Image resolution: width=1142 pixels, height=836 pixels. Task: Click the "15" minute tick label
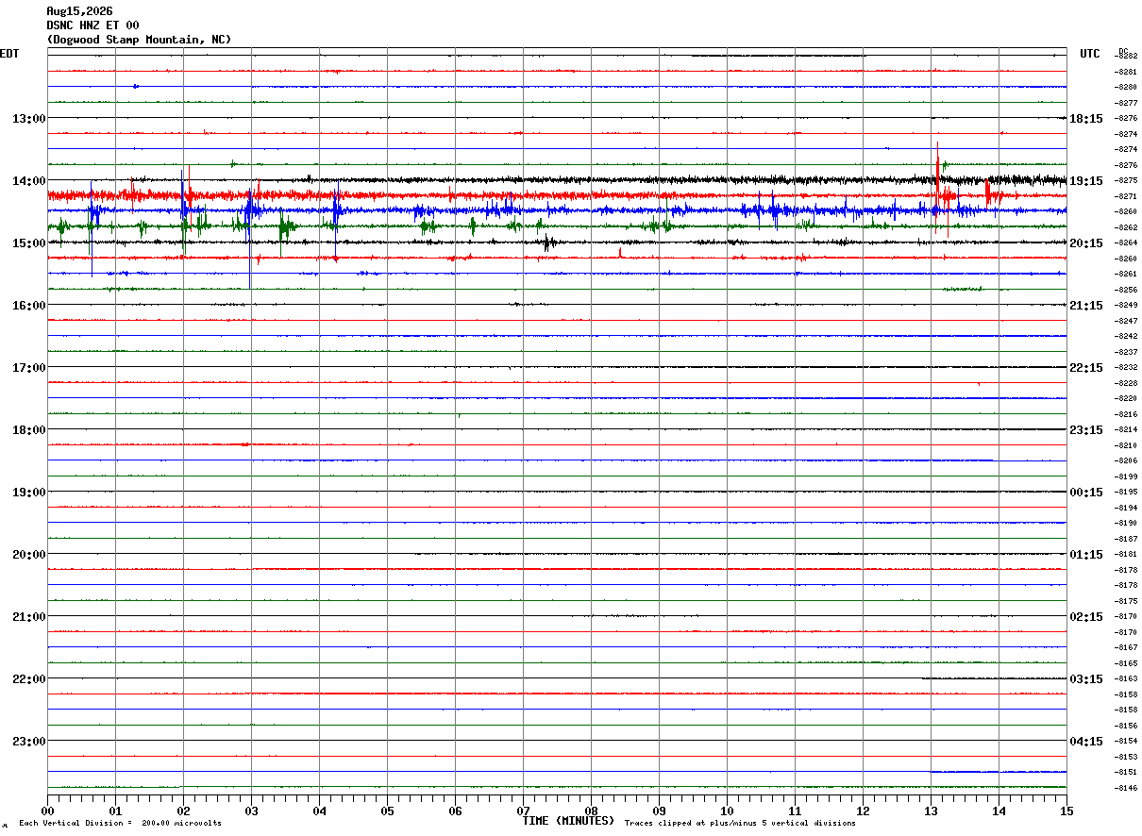[1066, 811]
